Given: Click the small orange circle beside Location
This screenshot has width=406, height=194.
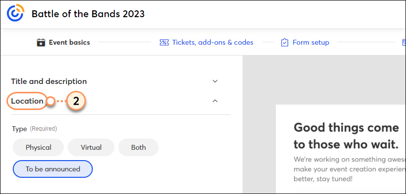Looking at the screenshot, I should click(x=51, y=101).
